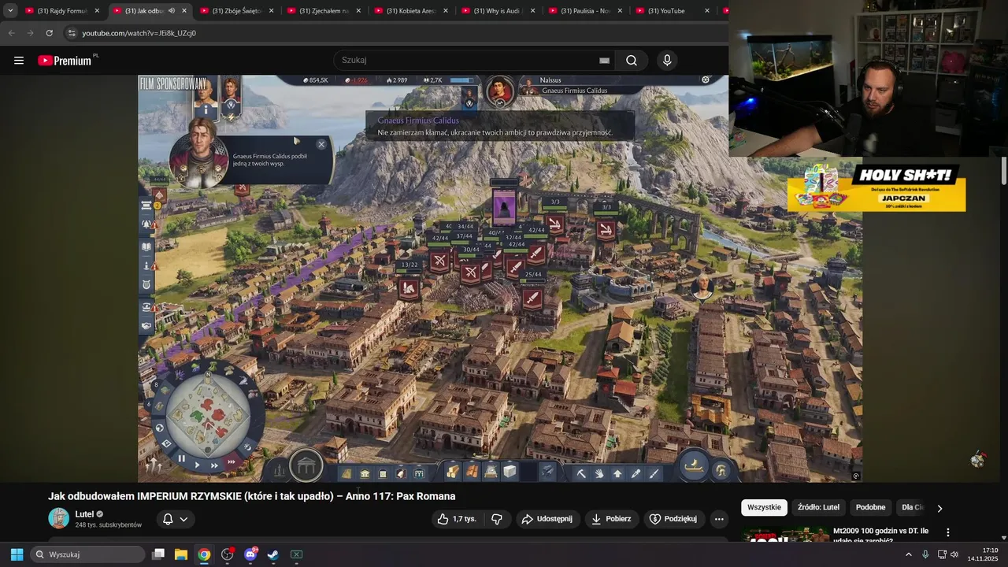Open the on-screen keyboard in search box

click(604, 61)
